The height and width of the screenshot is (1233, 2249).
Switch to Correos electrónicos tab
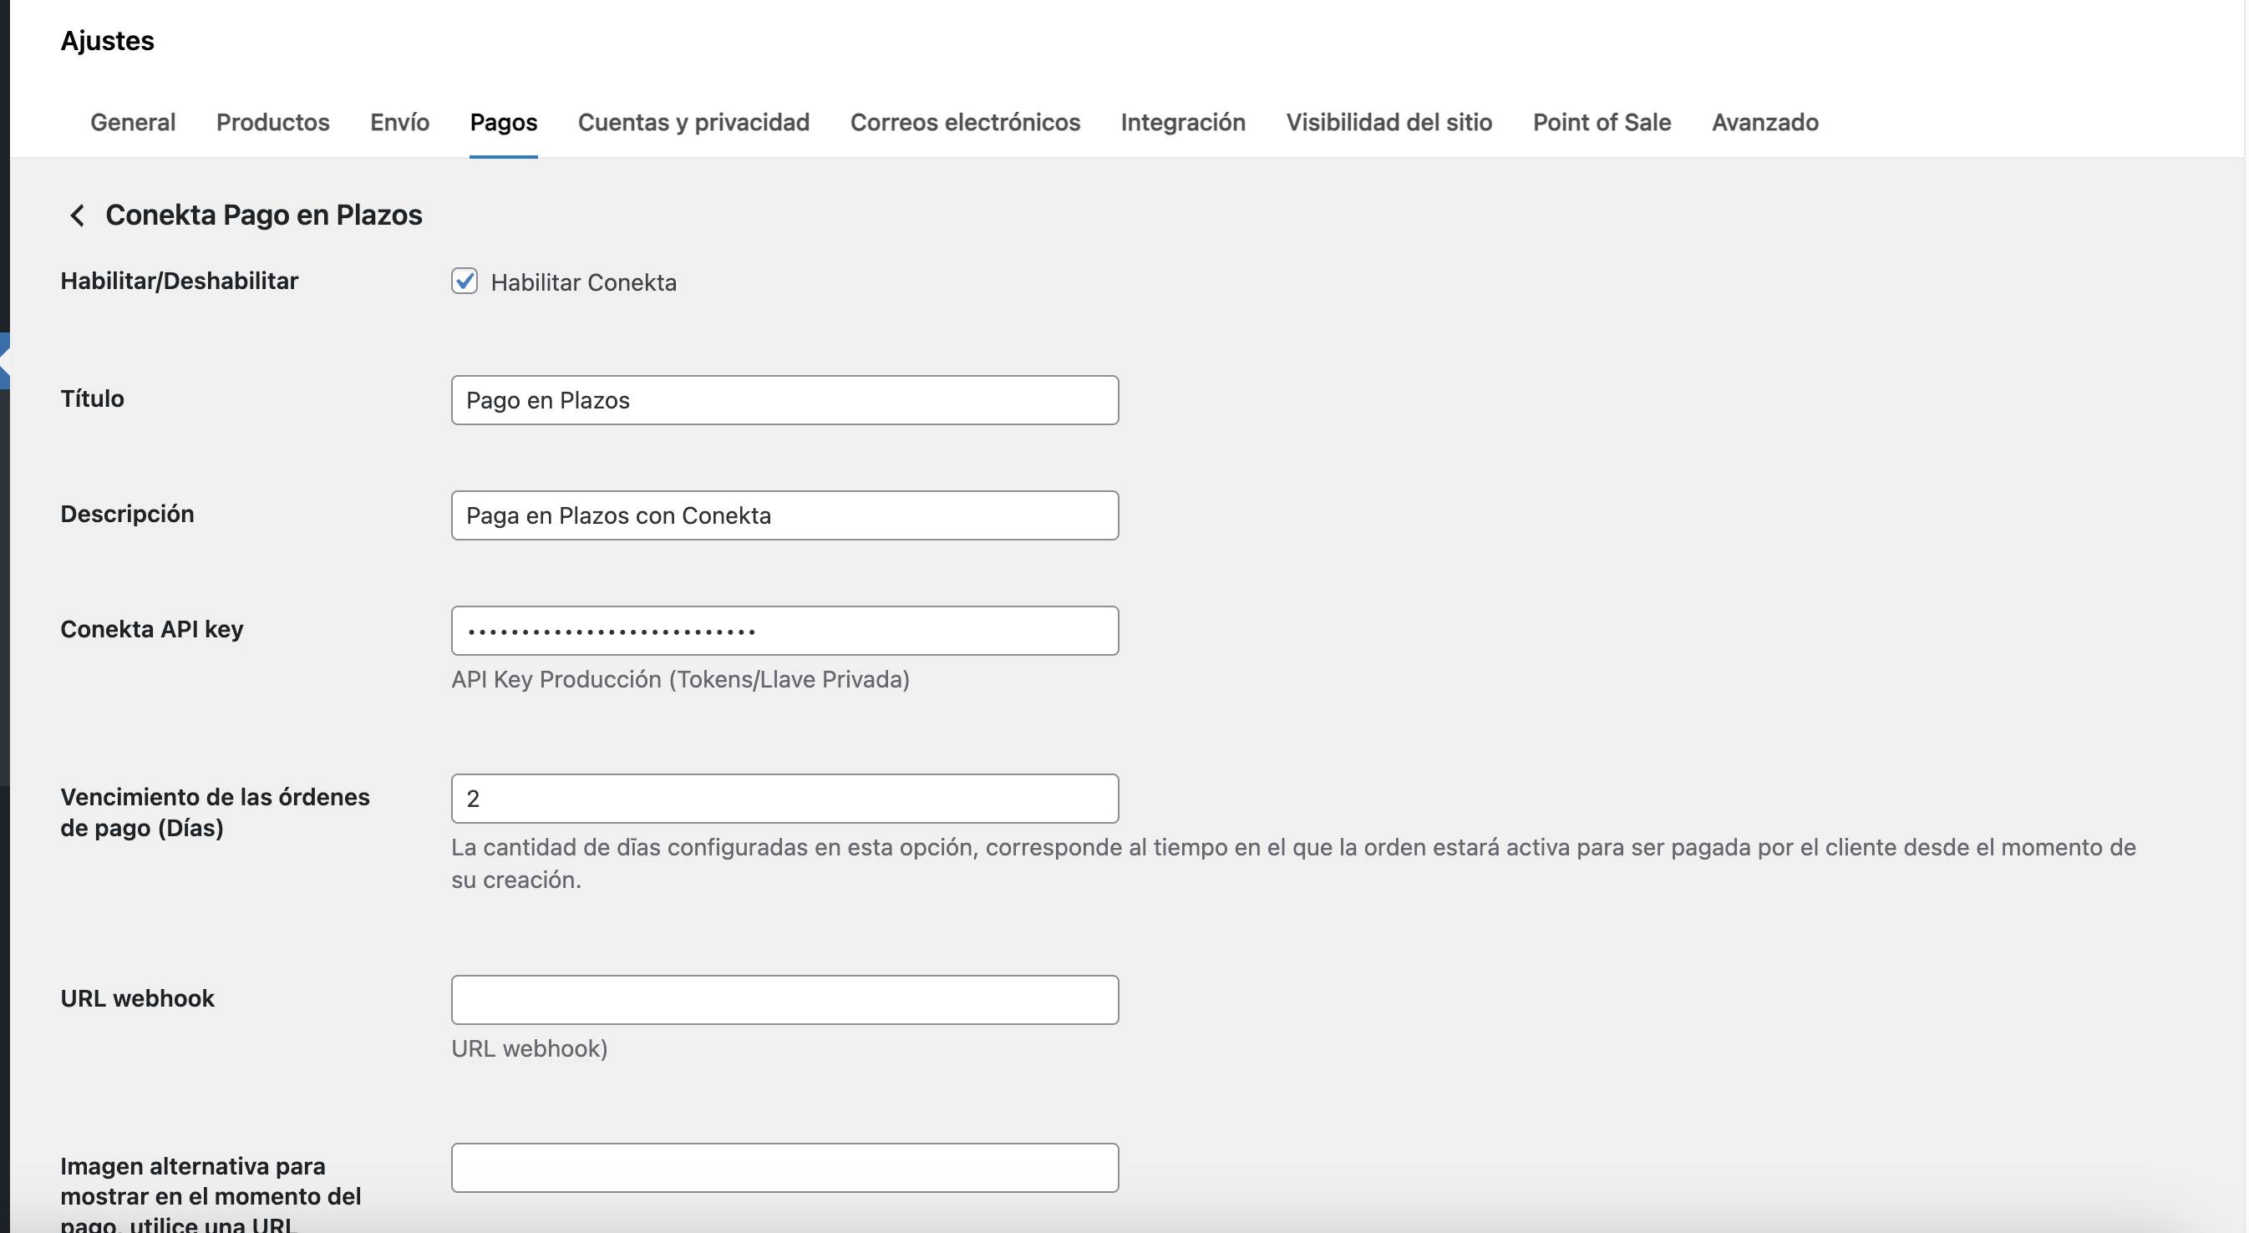[966, 122]
